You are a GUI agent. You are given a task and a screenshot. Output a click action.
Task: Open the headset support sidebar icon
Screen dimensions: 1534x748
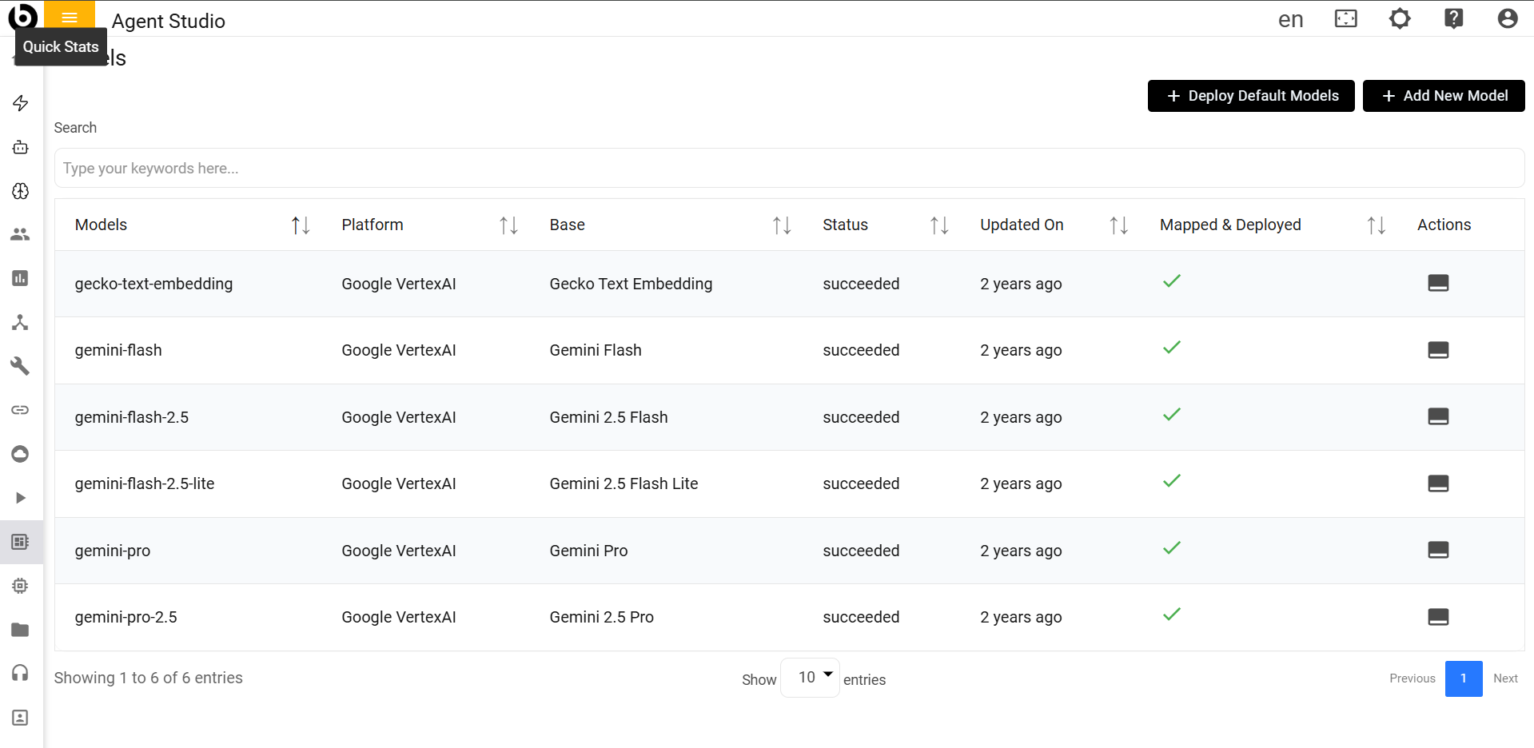(21, 673)
